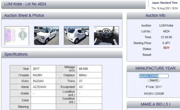
Task: Click the MAKE A BID ( 5 ) heading
Action: tap(156, 104)
